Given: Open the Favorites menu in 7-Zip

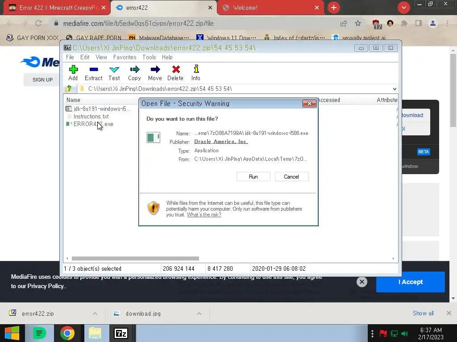Looking at the screenshot, I should 125,57.
